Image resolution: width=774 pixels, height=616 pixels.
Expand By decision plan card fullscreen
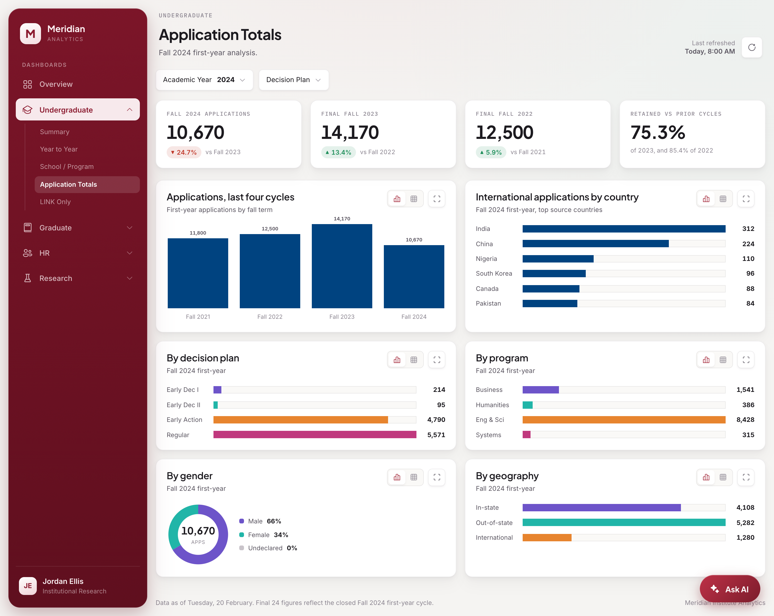(x=437, y=360)
